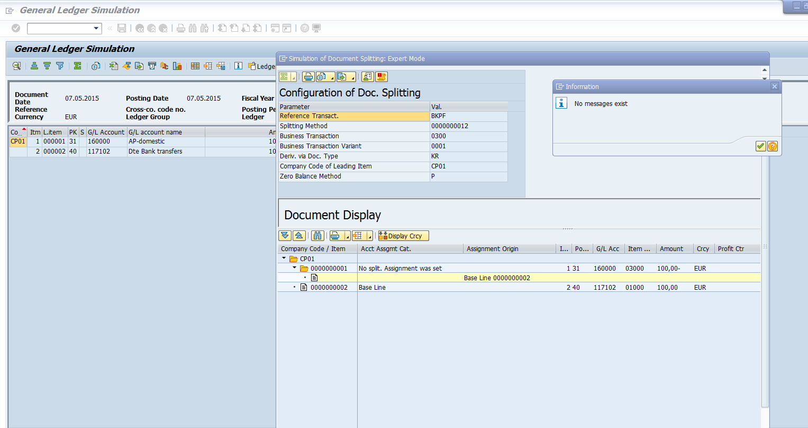Click the Assignment Origin column header
The width and height of the screenshot is (808, 428).
(510, 248)
